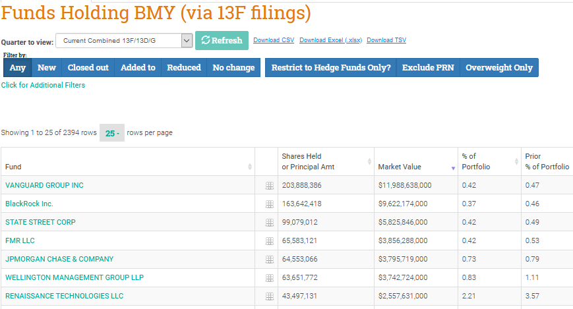Download data via Download CSV link
The height and width of the screenshot is (309, 573).
point(274,40)
